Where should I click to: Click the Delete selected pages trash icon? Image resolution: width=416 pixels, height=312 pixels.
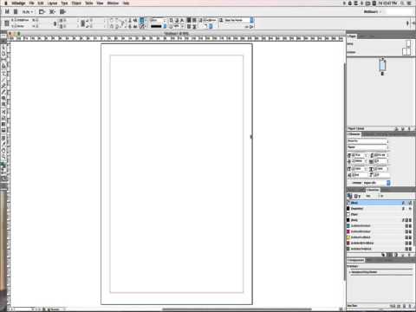tap(409, 128)
